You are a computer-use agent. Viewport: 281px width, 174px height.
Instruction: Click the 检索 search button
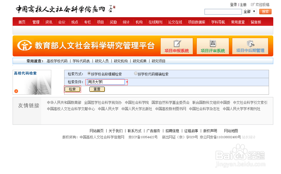72,89
